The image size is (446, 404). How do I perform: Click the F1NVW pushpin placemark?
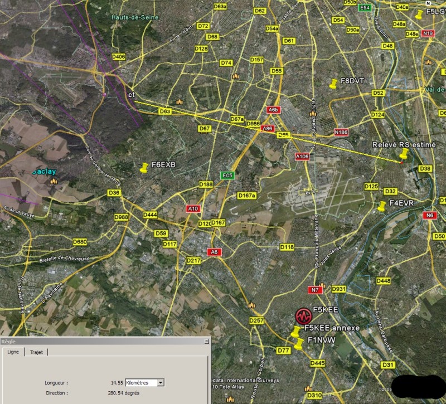point(299,343)
